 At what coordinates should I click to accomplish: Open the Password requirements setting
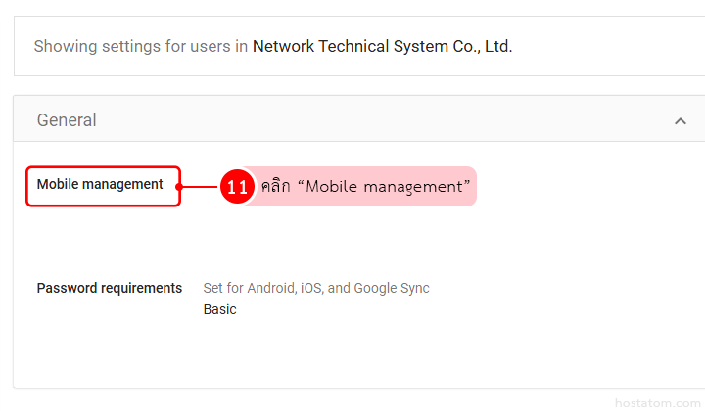(x=109, y=288)
